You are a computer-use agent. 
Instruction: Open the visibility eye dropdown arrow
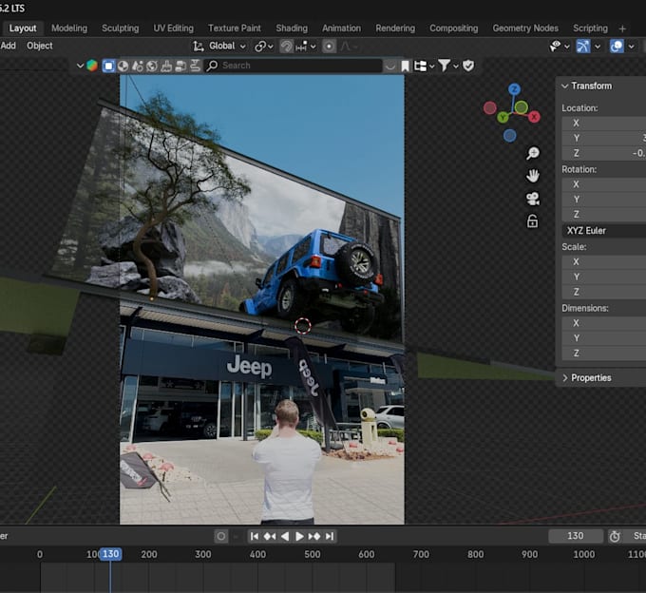coord(567,47)
